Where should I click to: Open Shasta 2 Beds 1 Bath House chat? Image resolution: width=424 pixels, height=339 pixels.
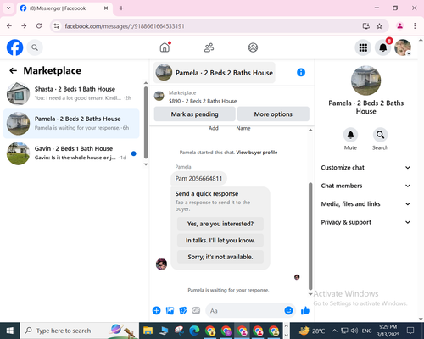[71, 93]
